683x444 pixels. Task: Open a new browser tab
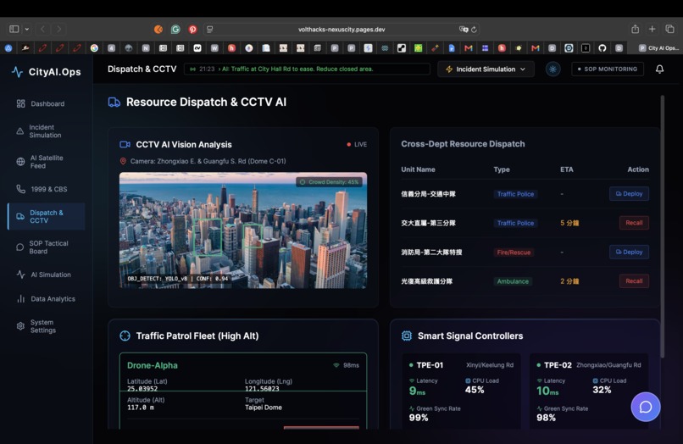[652, 29]
